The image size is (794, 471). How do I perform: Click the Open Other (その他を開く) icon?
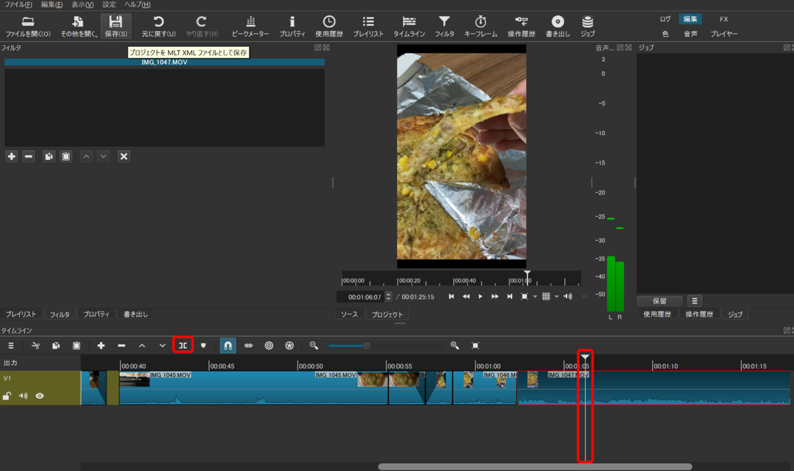[79, 26]
